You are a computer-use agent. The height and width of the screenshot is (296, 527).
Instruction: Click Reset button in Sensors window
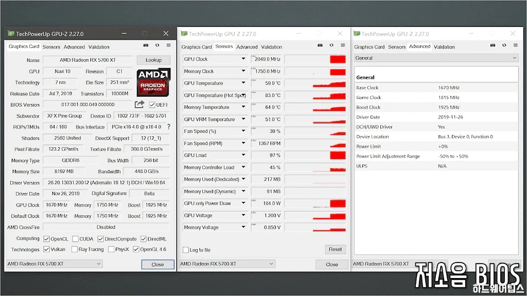tap(335, 249)
